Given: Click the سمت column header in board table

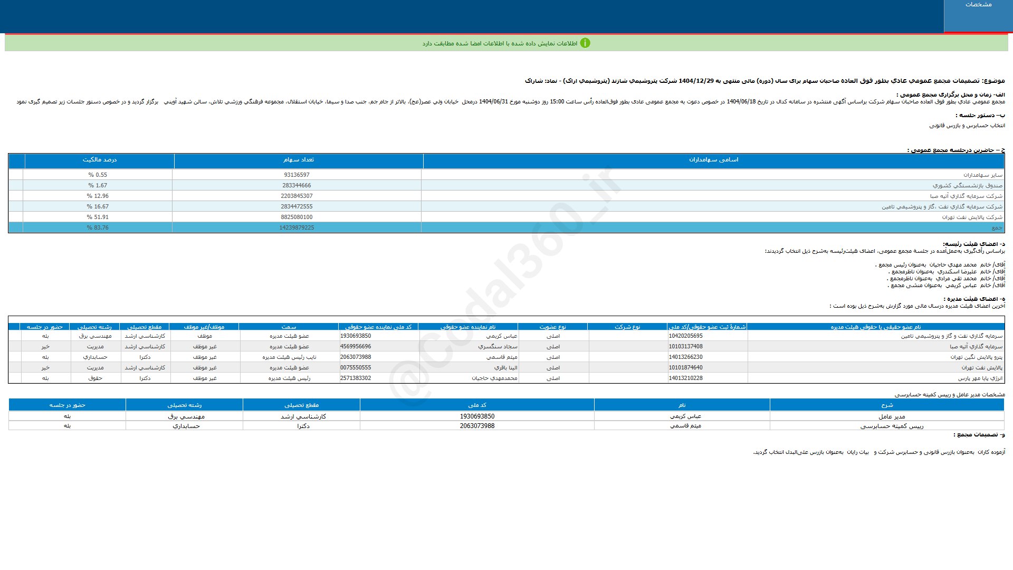Looking at the screenshot, I should [x=289, y=327].
